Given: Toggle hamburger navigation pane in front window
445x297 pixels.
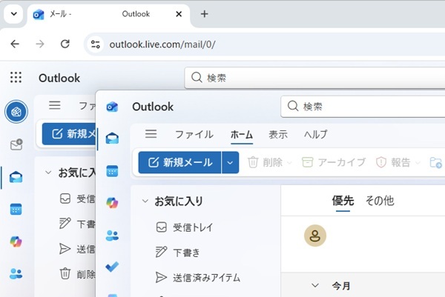Looking at the screenshot, I should pyautogui.click(x=151, y=134).
